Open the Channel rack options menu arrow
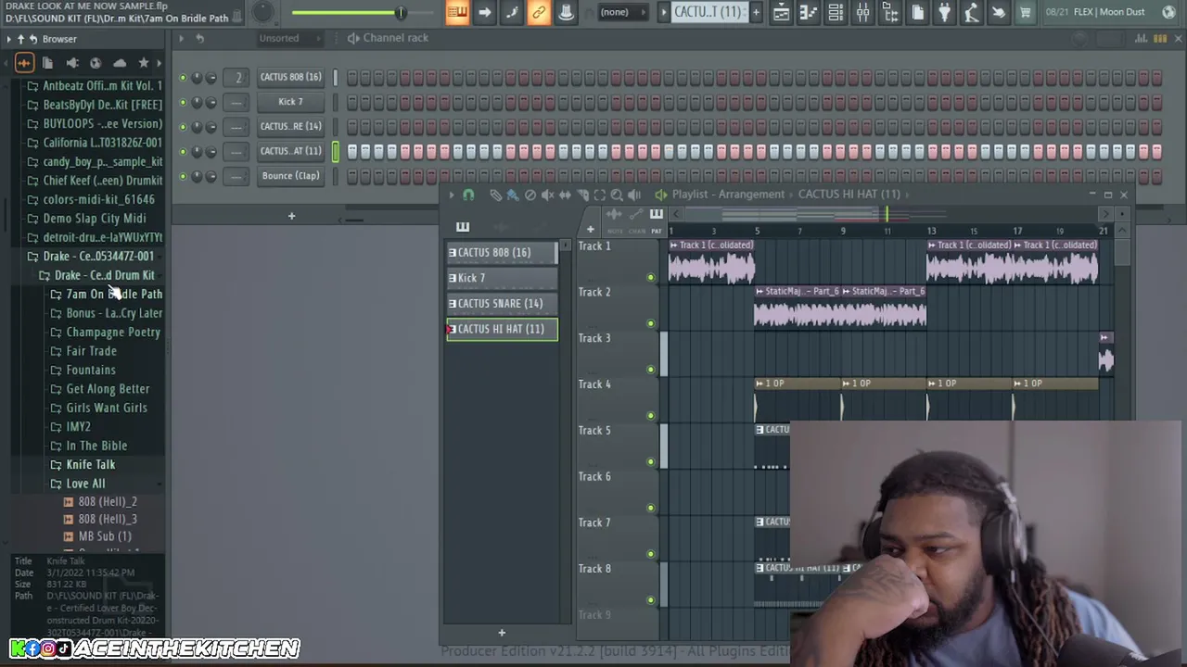Viewport: 1187px width, 667px height. [x=181, y=38]
